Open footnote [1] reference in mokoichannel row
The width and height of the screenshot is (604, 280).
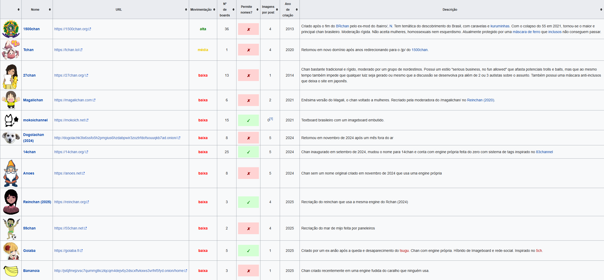pyautogui.click(x=271, y=119)
